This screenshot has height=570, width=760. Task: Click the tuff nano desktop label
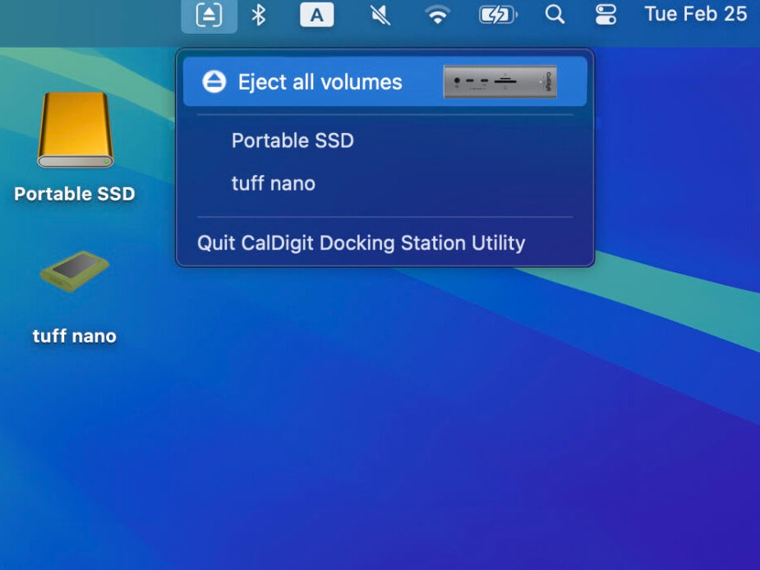coord(75,336)
